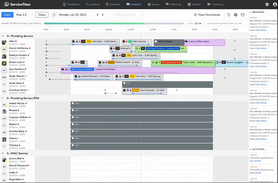278x183 pixels.
Task: Open the All Business Units dropdown
Action: (128, 15)
